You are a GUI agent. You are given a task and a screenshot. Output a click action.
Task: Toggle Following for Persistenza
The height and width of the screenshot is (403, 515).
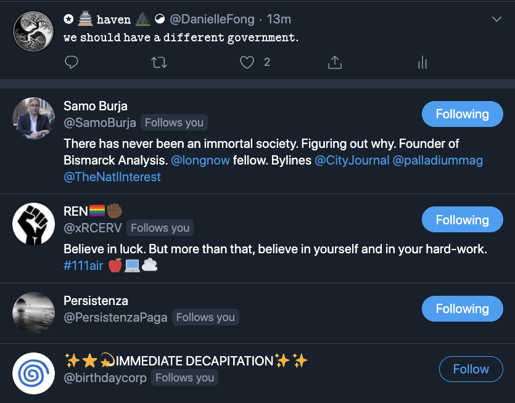click(462, 309)
